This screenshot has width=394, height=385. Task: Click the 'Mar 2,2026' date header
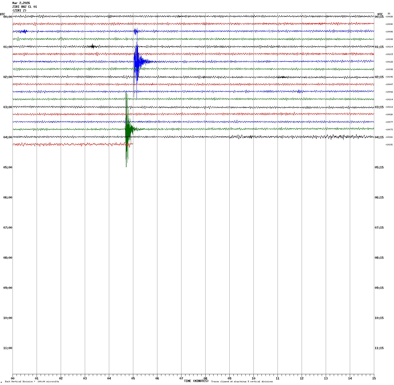[x=21, y=3]
